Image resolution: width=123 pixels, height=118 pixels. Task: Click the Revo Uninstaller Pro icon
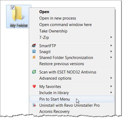(x=34, y=105)
